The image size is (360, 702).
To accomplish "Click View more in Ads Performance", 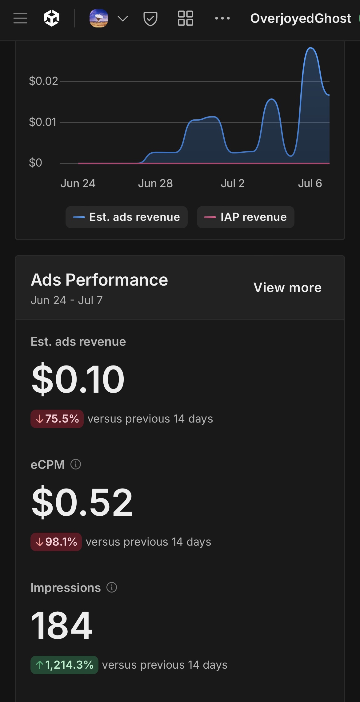I will (287, 287).
